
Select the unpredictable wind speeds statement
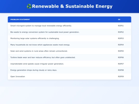click(37, 64)
